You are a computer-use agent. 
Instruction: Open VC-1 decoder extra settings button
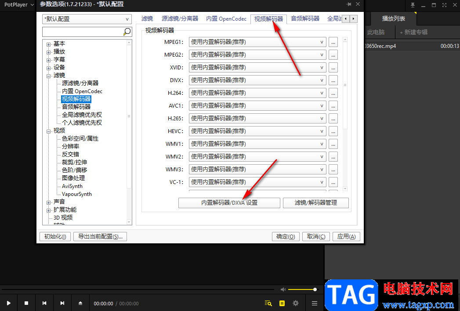click(x=333, y=182)
